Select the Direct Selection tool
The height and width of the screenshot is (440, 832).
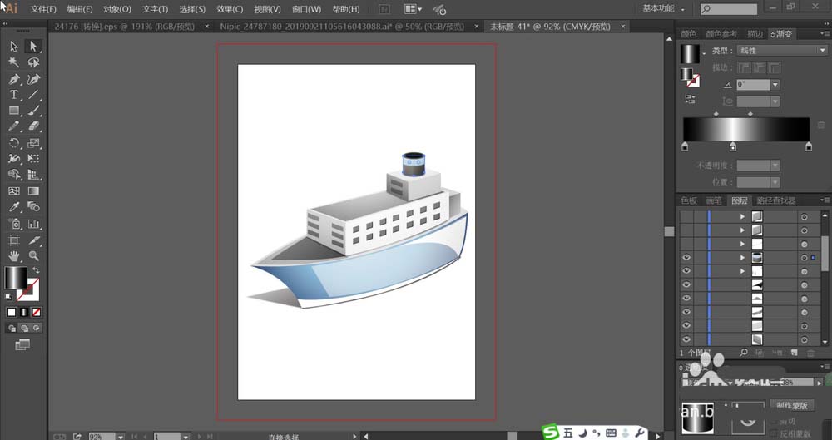(33, 47)
